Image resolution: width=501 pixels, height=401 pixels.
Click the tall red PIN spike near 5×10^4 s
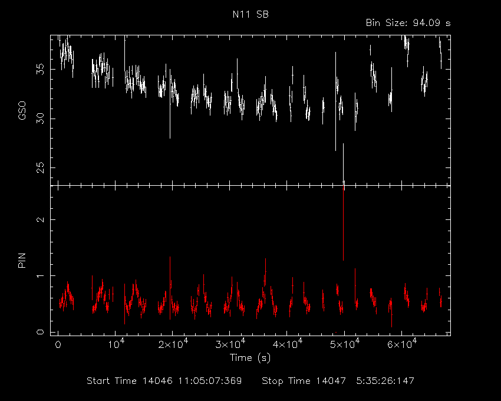343,224
